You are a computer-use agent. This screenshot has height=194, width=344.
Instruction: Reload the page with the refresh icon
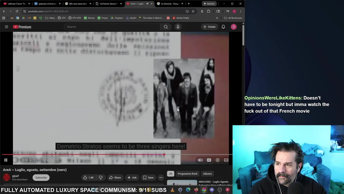(17, 11)
